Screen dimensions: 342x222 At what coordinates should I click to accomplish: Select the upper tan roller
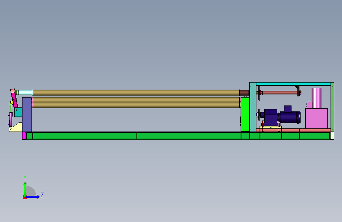pos(136,92)
